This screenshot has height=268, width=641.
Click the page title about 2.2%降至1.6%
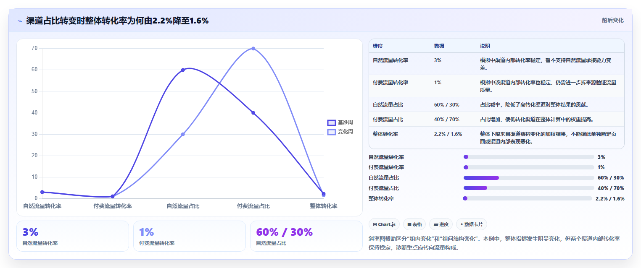117,21
